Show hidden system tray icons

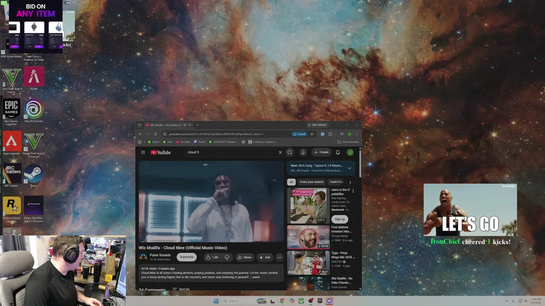click(507, 301)
